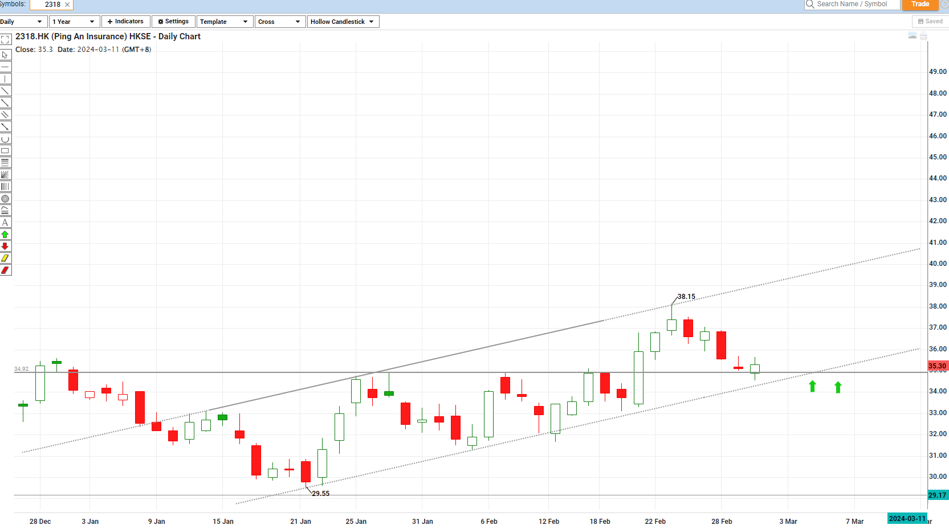Expand the 1 Year range dropdown

coord(74,21)
